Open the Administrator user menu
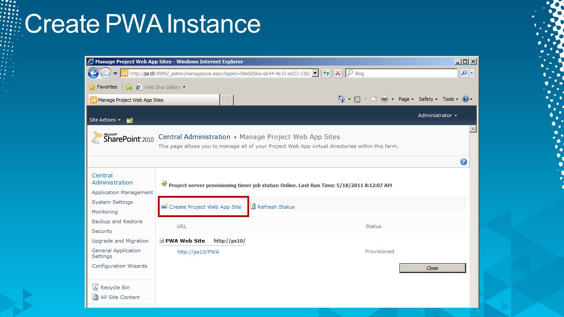This screenshot has height=317, width=564. pos(437,115)
